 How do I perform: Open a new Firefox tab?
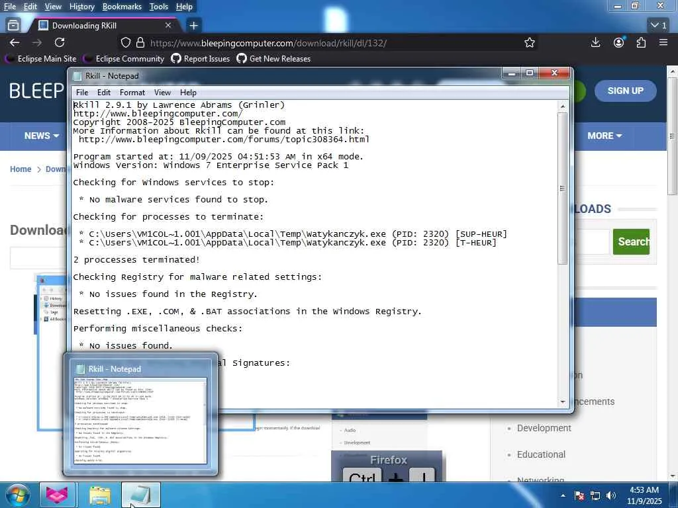click(193, 26)
